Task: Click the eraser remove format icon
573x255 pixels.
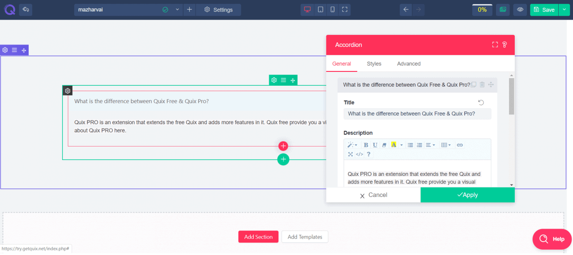Action: tap(384, 145)
